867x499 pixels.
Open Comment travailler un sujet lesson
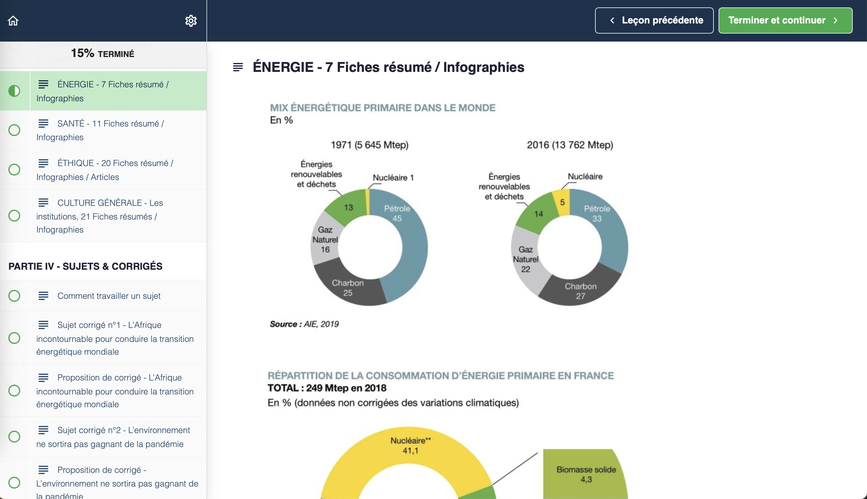coord(103,296)
